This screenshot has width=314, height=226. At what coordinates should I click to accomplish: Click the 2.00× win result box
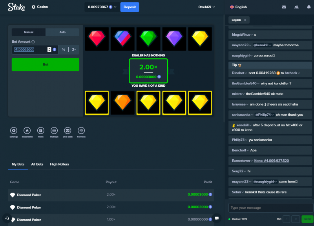point(148,71)
